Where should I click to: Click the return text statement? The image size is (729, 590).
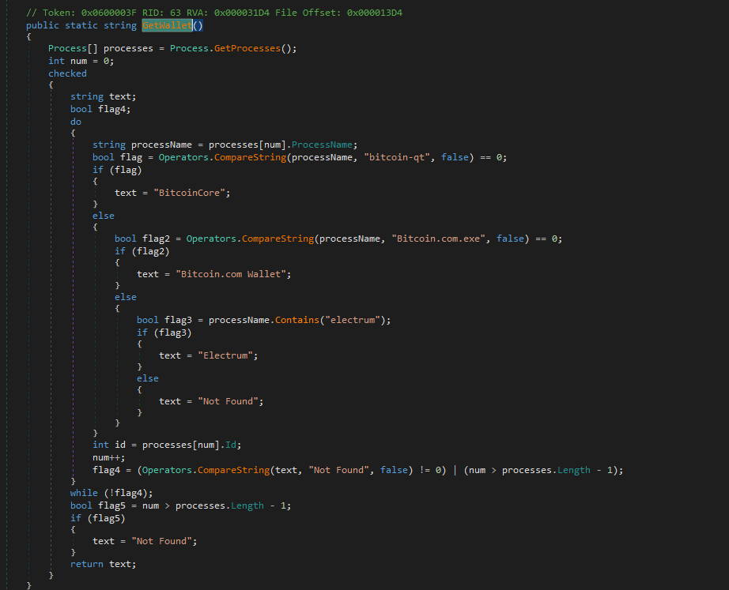103,564
